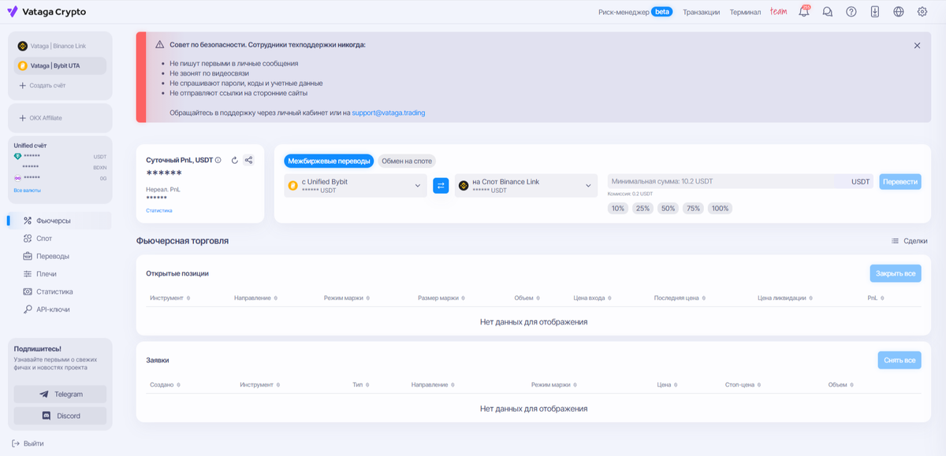Expand the destination dropdown на Спот Binance Link
The image size is (946, 456).
(x=526, y=186)
